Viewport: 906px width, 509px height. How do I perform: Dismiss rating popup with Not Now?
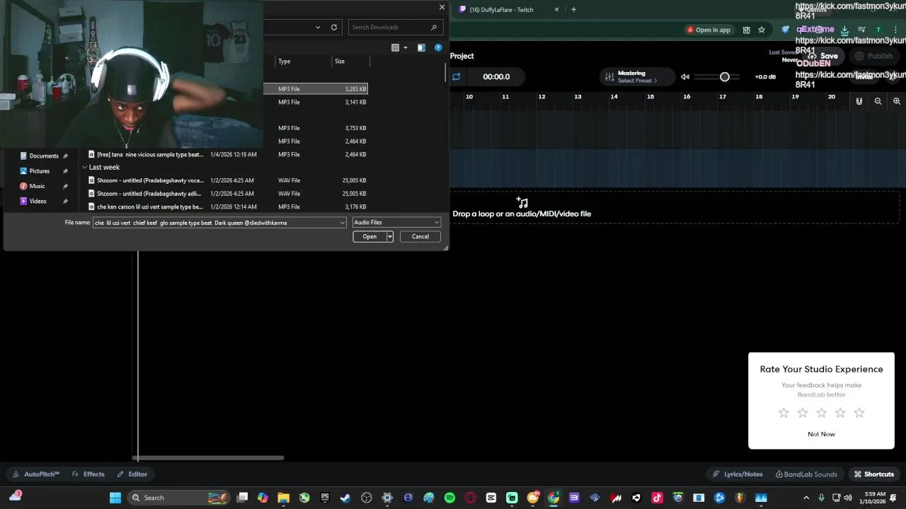point(821,434)
